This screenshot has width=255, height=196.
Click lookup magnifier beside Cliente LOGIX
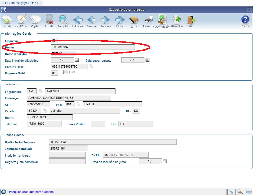pyautogui.click(x=91, y=66)
